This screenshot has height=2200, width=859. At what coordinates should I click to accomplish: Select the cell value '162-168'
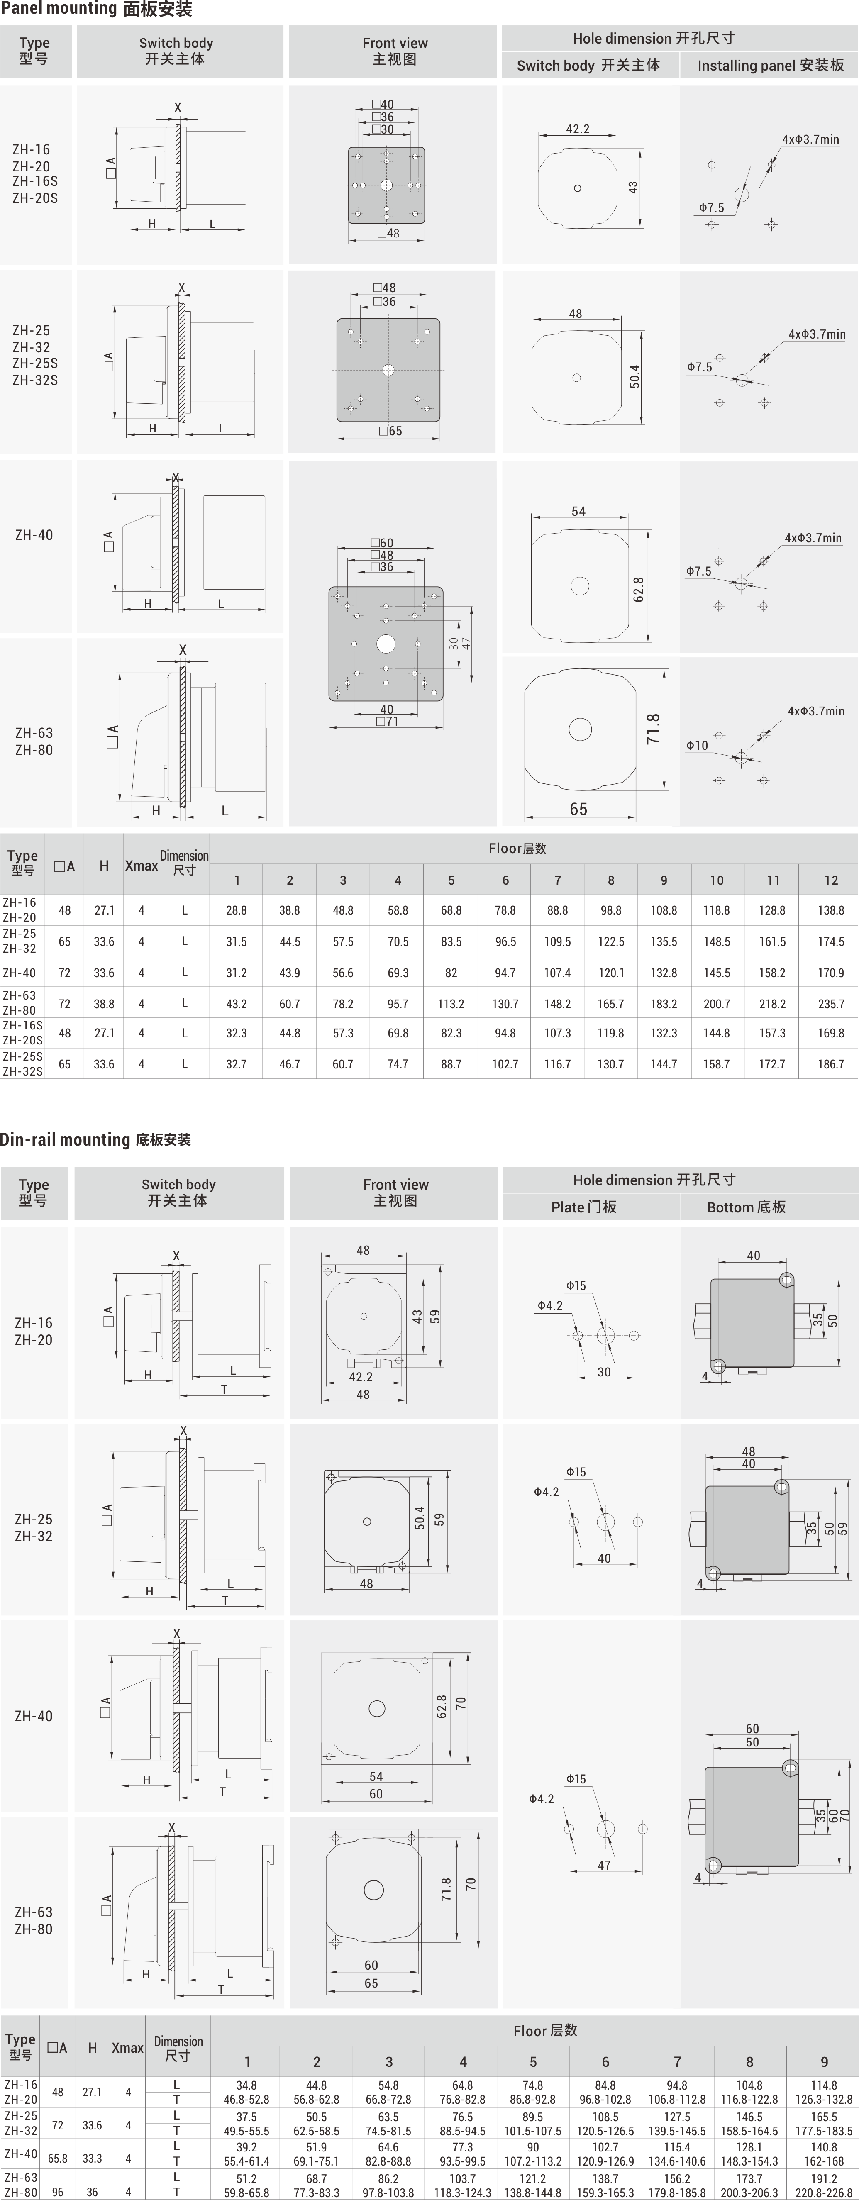click(824, 2161)
